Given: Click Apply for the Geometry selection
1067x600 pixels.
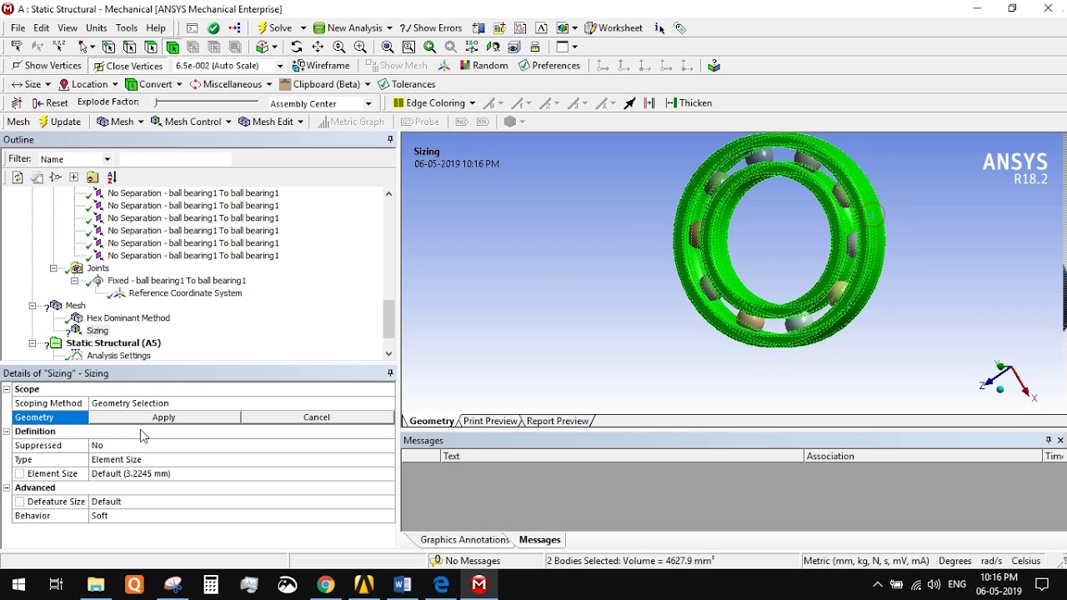Looking at the screenshot, I should 164,417.
